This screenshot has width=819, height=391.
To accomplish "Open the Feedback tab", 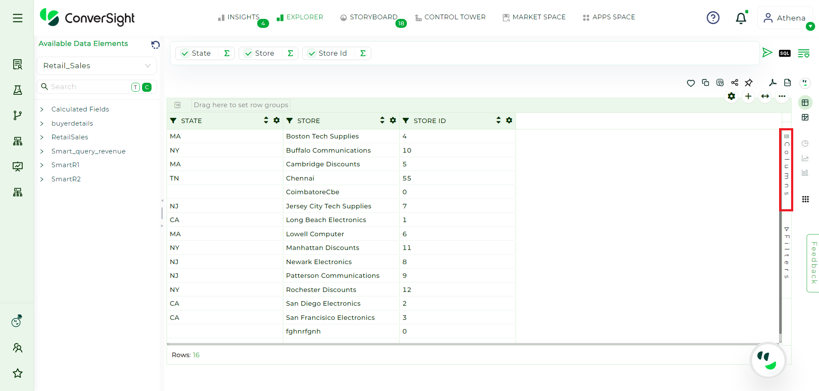I will 813,263.
